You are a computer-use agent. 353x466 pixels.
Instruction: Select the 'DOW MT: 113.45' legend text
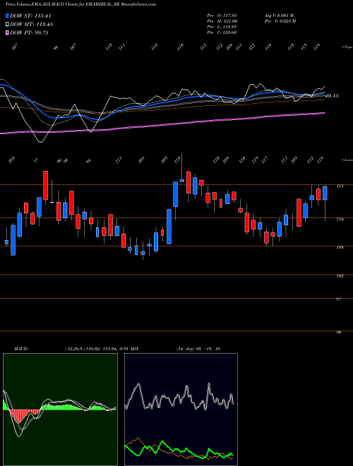pos(32,25)
